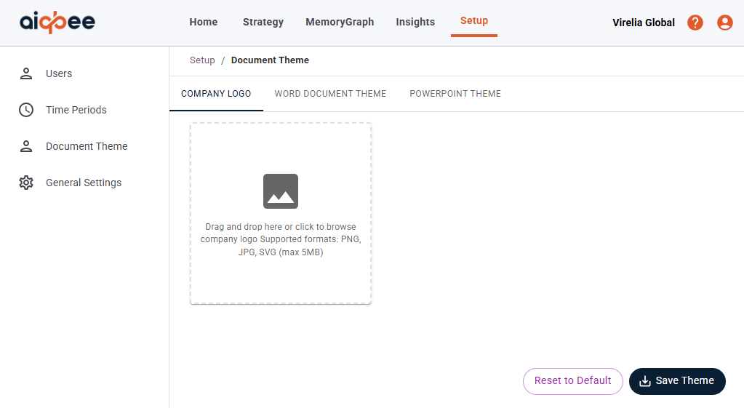
Task: Click the company logo drag-and-drop upload area
Action: [281, 269]
